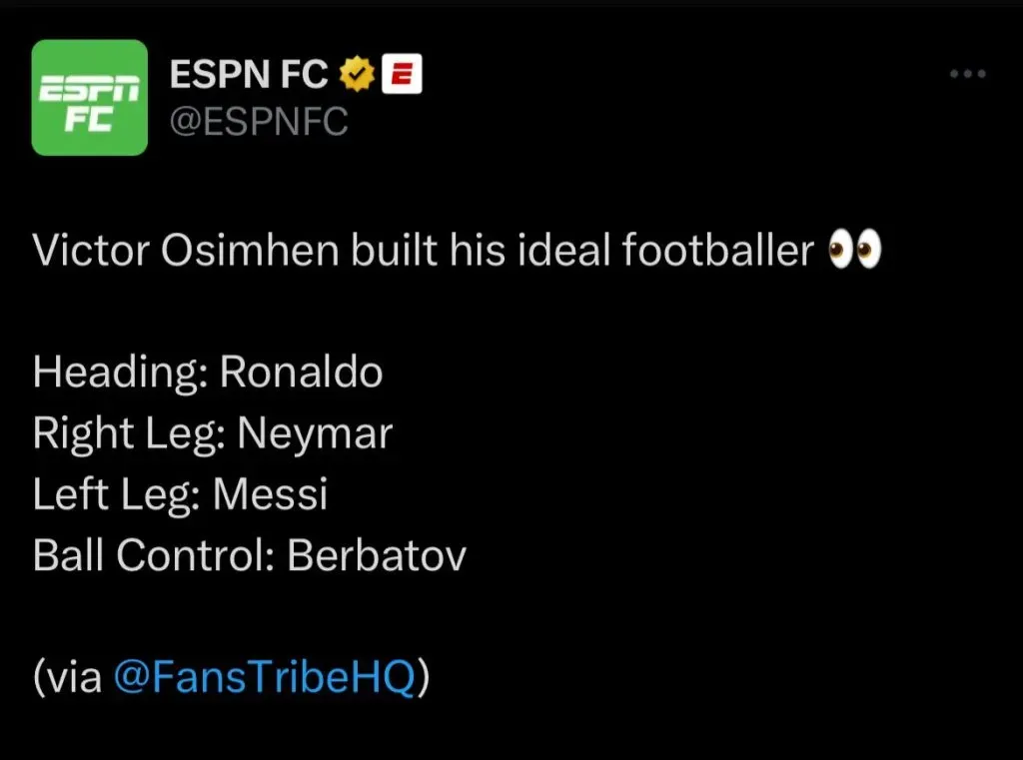Click the name Berbatov
The height and width of the screenshot is (760, 1023).
pyautogui.click(x=377, y=555)
